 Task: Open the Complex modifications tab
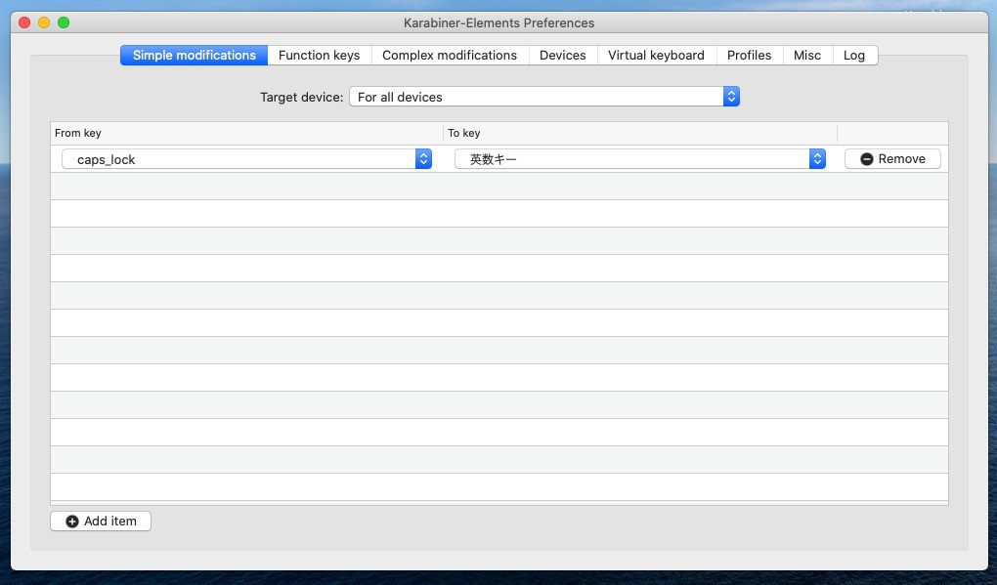[x=450, y=56]
